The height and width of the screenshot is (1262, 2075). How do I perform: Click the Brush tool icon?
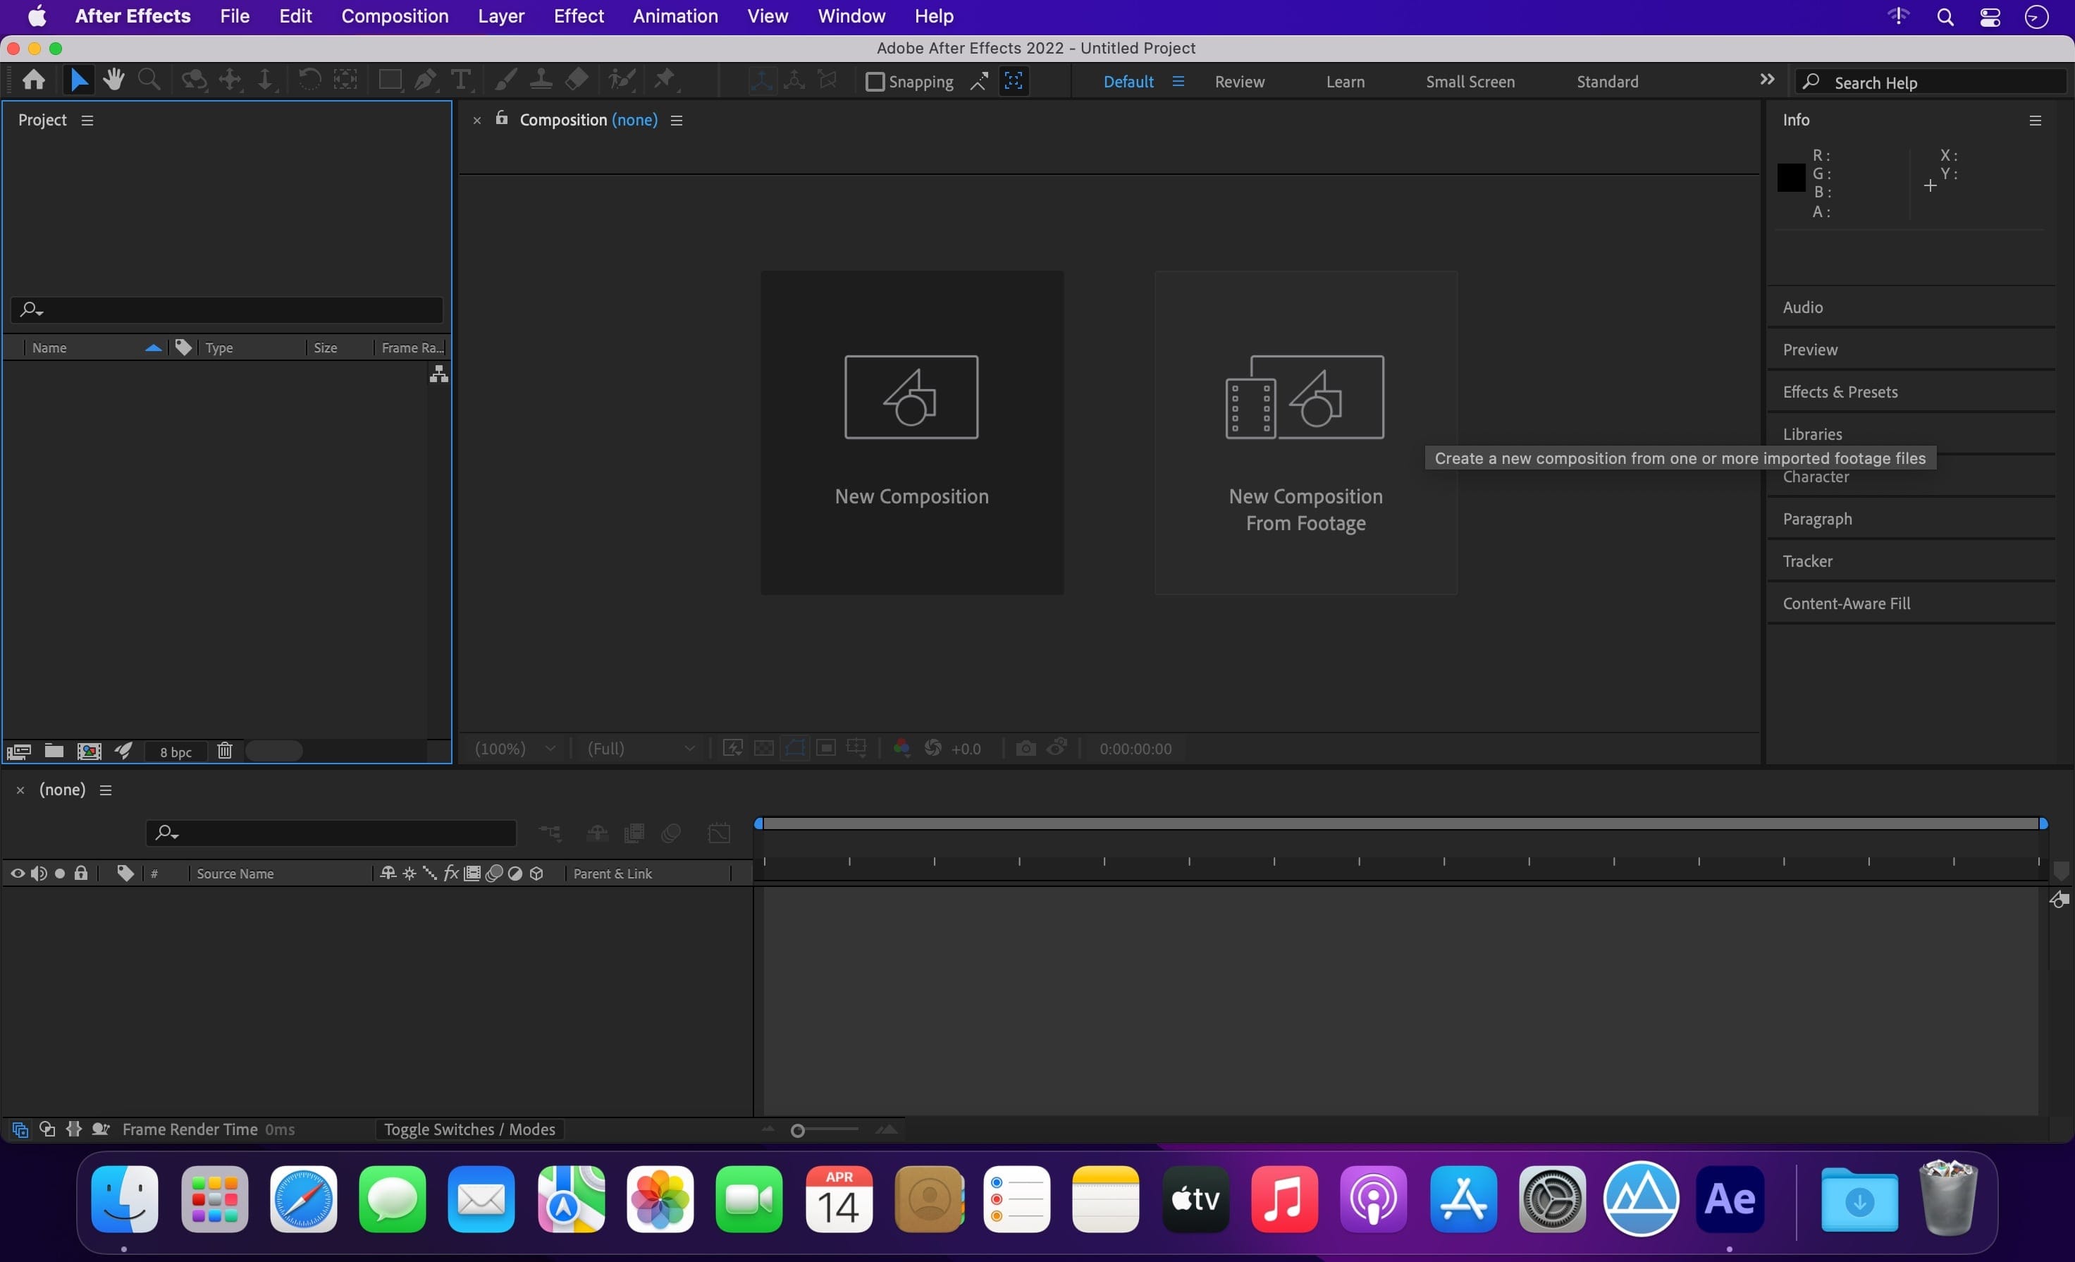[503, 80]
